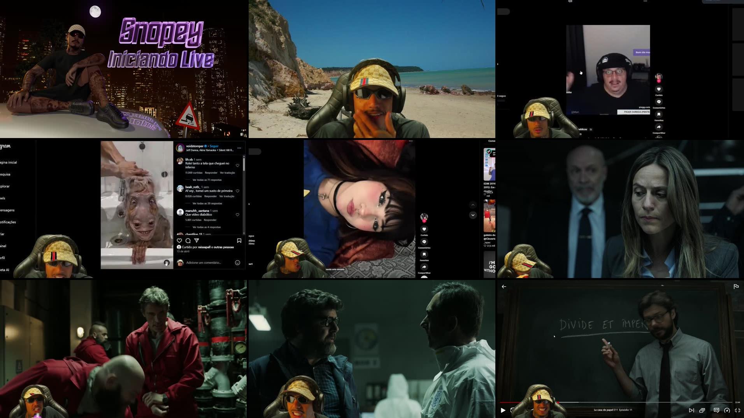The width and height of the screenshot is (744, 418).
Task: Click the Instagram post share paper-plane icon
Action: (197, 241)
